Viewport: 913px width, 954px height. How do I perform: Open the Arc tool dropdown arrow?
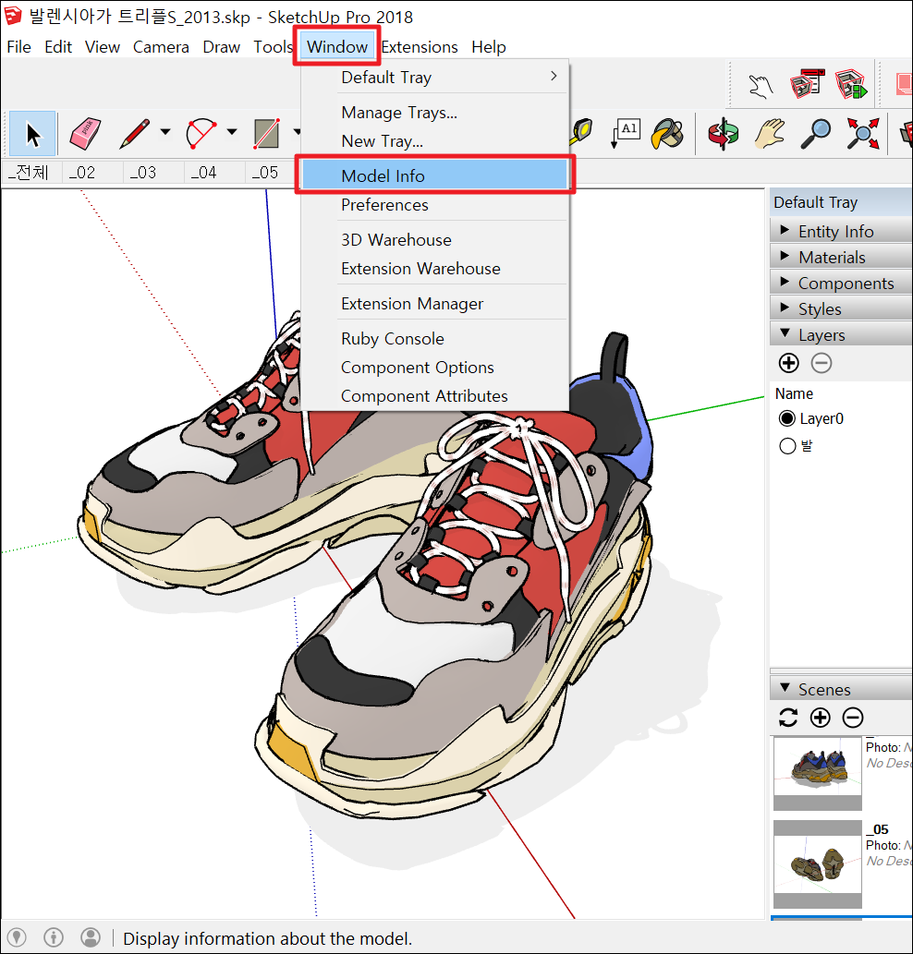(232, 132)
